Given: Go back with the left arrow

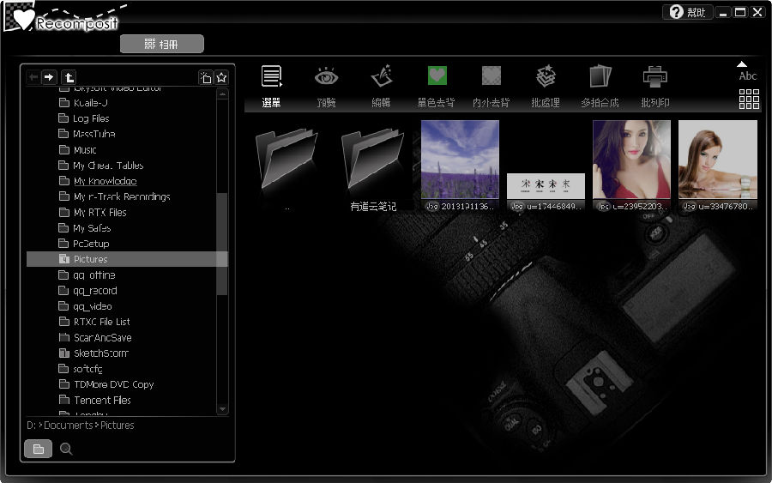Looking at the screenshot, I should (x=33, y=77).
